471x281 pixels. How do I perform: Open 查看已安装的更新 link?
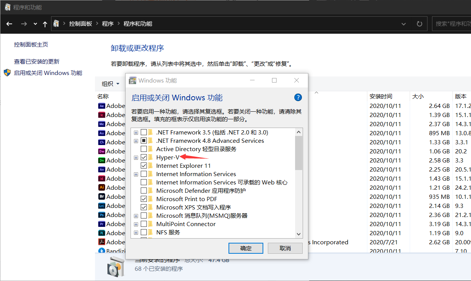click(x=37, y=62)
